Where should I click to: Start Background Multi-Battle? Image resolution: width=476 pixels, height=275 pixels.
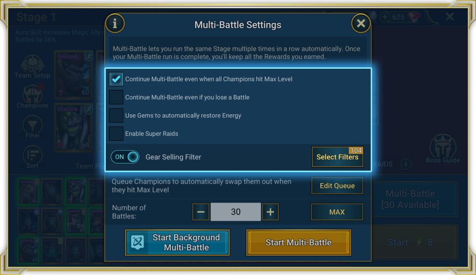click(177, 242)
